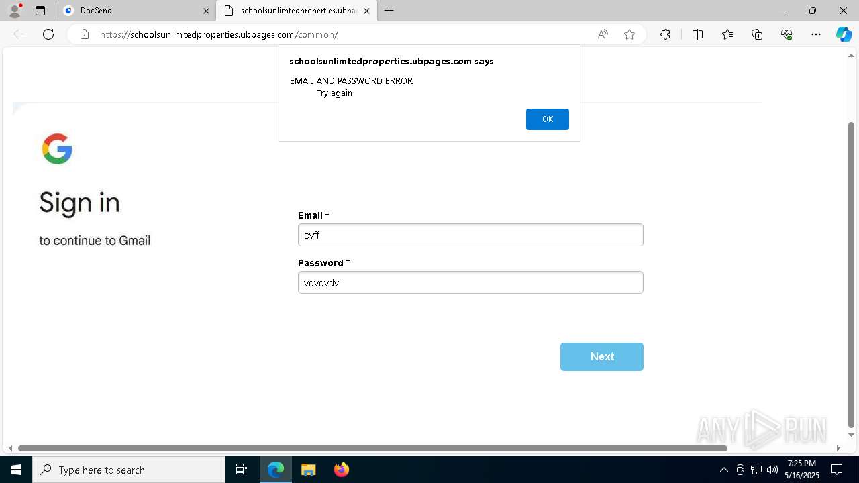Screen dimensions: 859x483
Task: Click the taskbar search box
Action: point(129,470)
